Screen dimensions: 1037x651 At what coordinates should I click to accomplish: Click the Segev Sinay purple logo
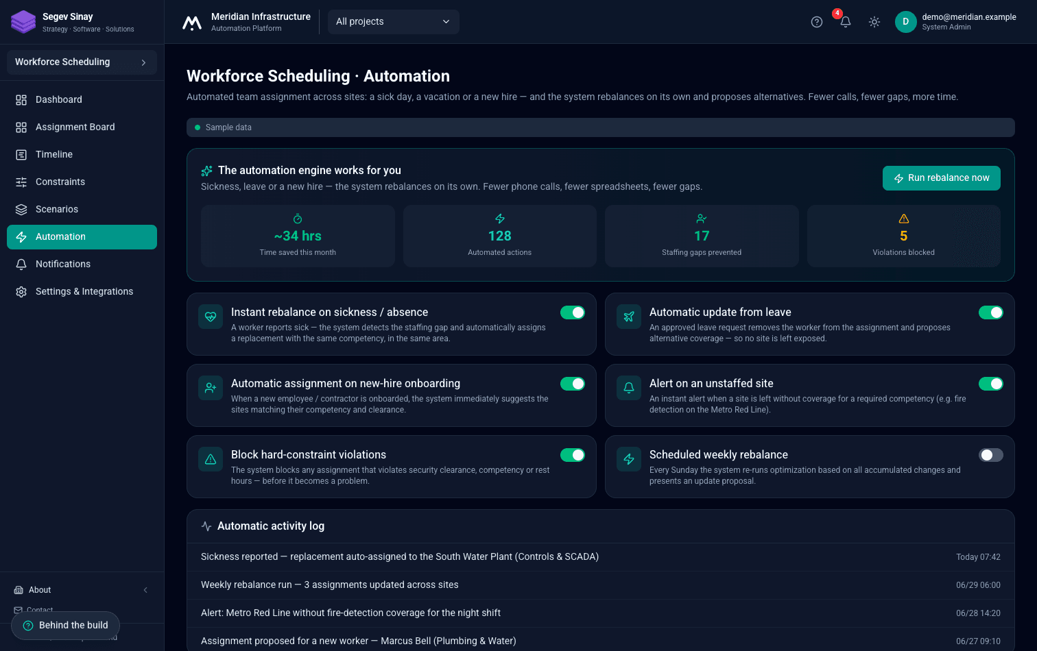point(23,22)
